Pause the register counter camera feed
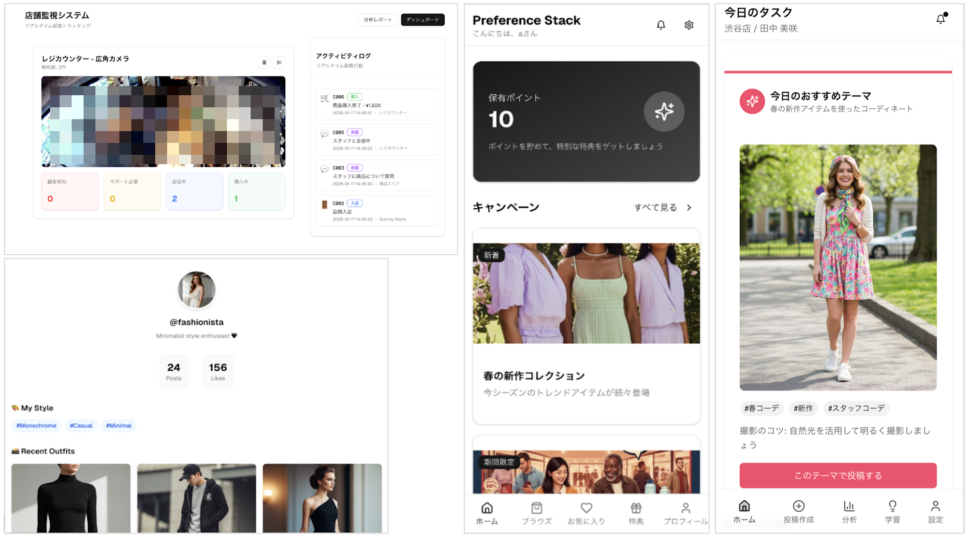The height and width of the screenshot is (536, 967). pyautogui.click(x=264, y=62)
